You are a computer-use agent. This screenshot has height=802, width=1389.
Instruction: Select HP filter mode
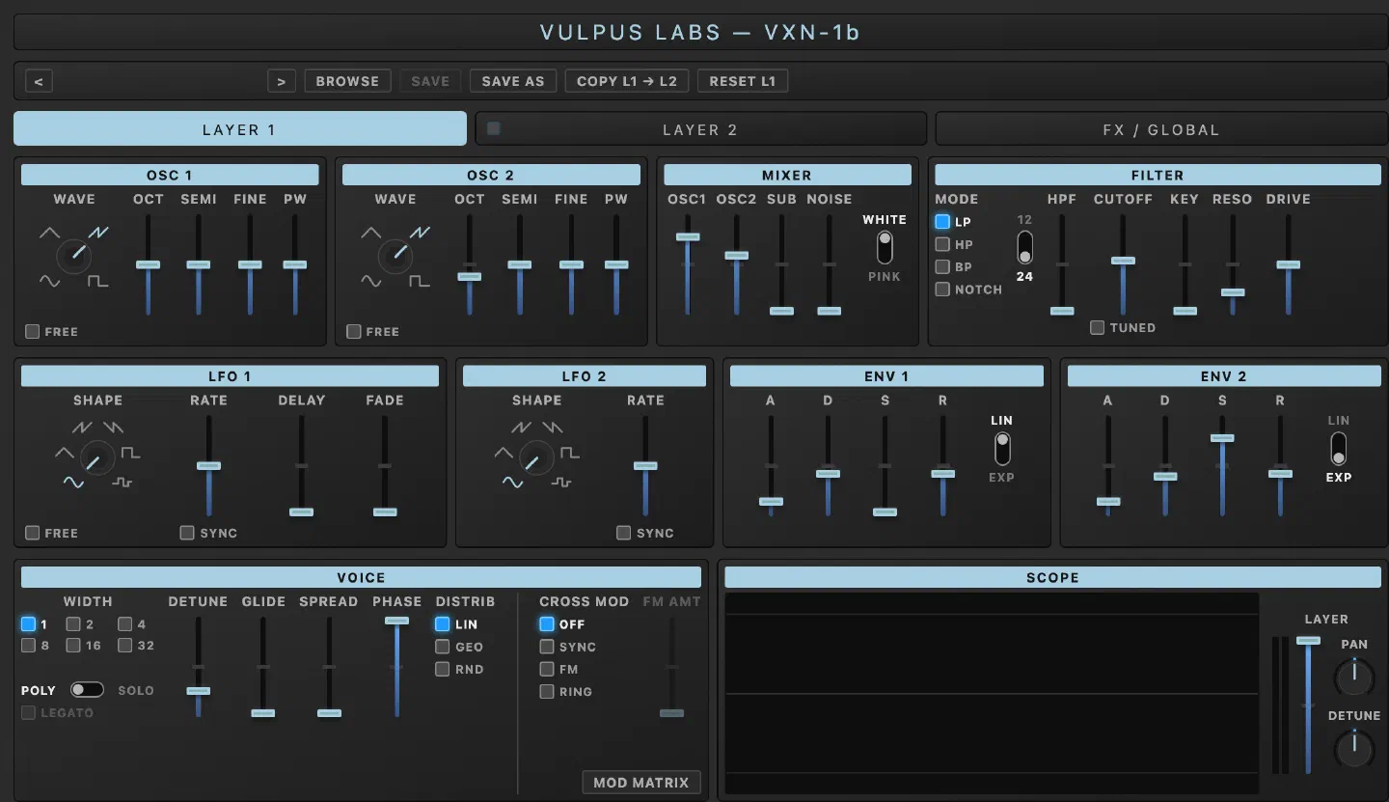pos(942,244)
